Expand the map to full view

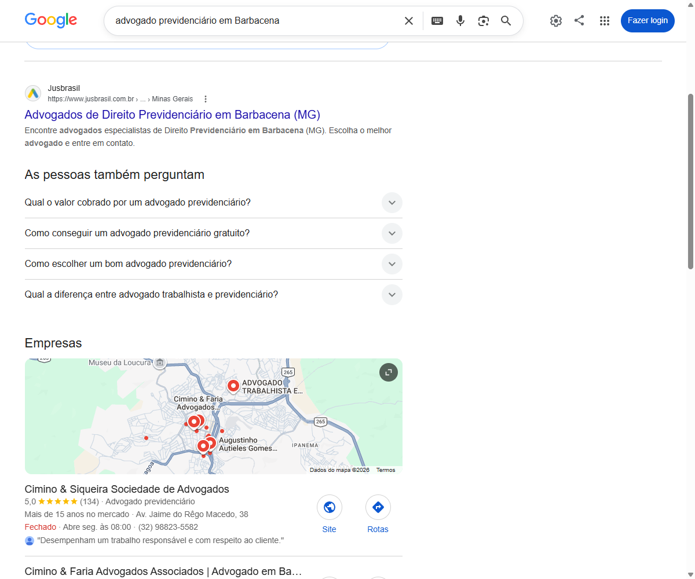pos(389,372)
